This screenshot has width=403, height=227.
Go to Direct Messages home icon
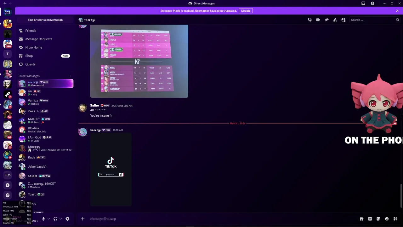pyautogui.click(x=8, y=12)
